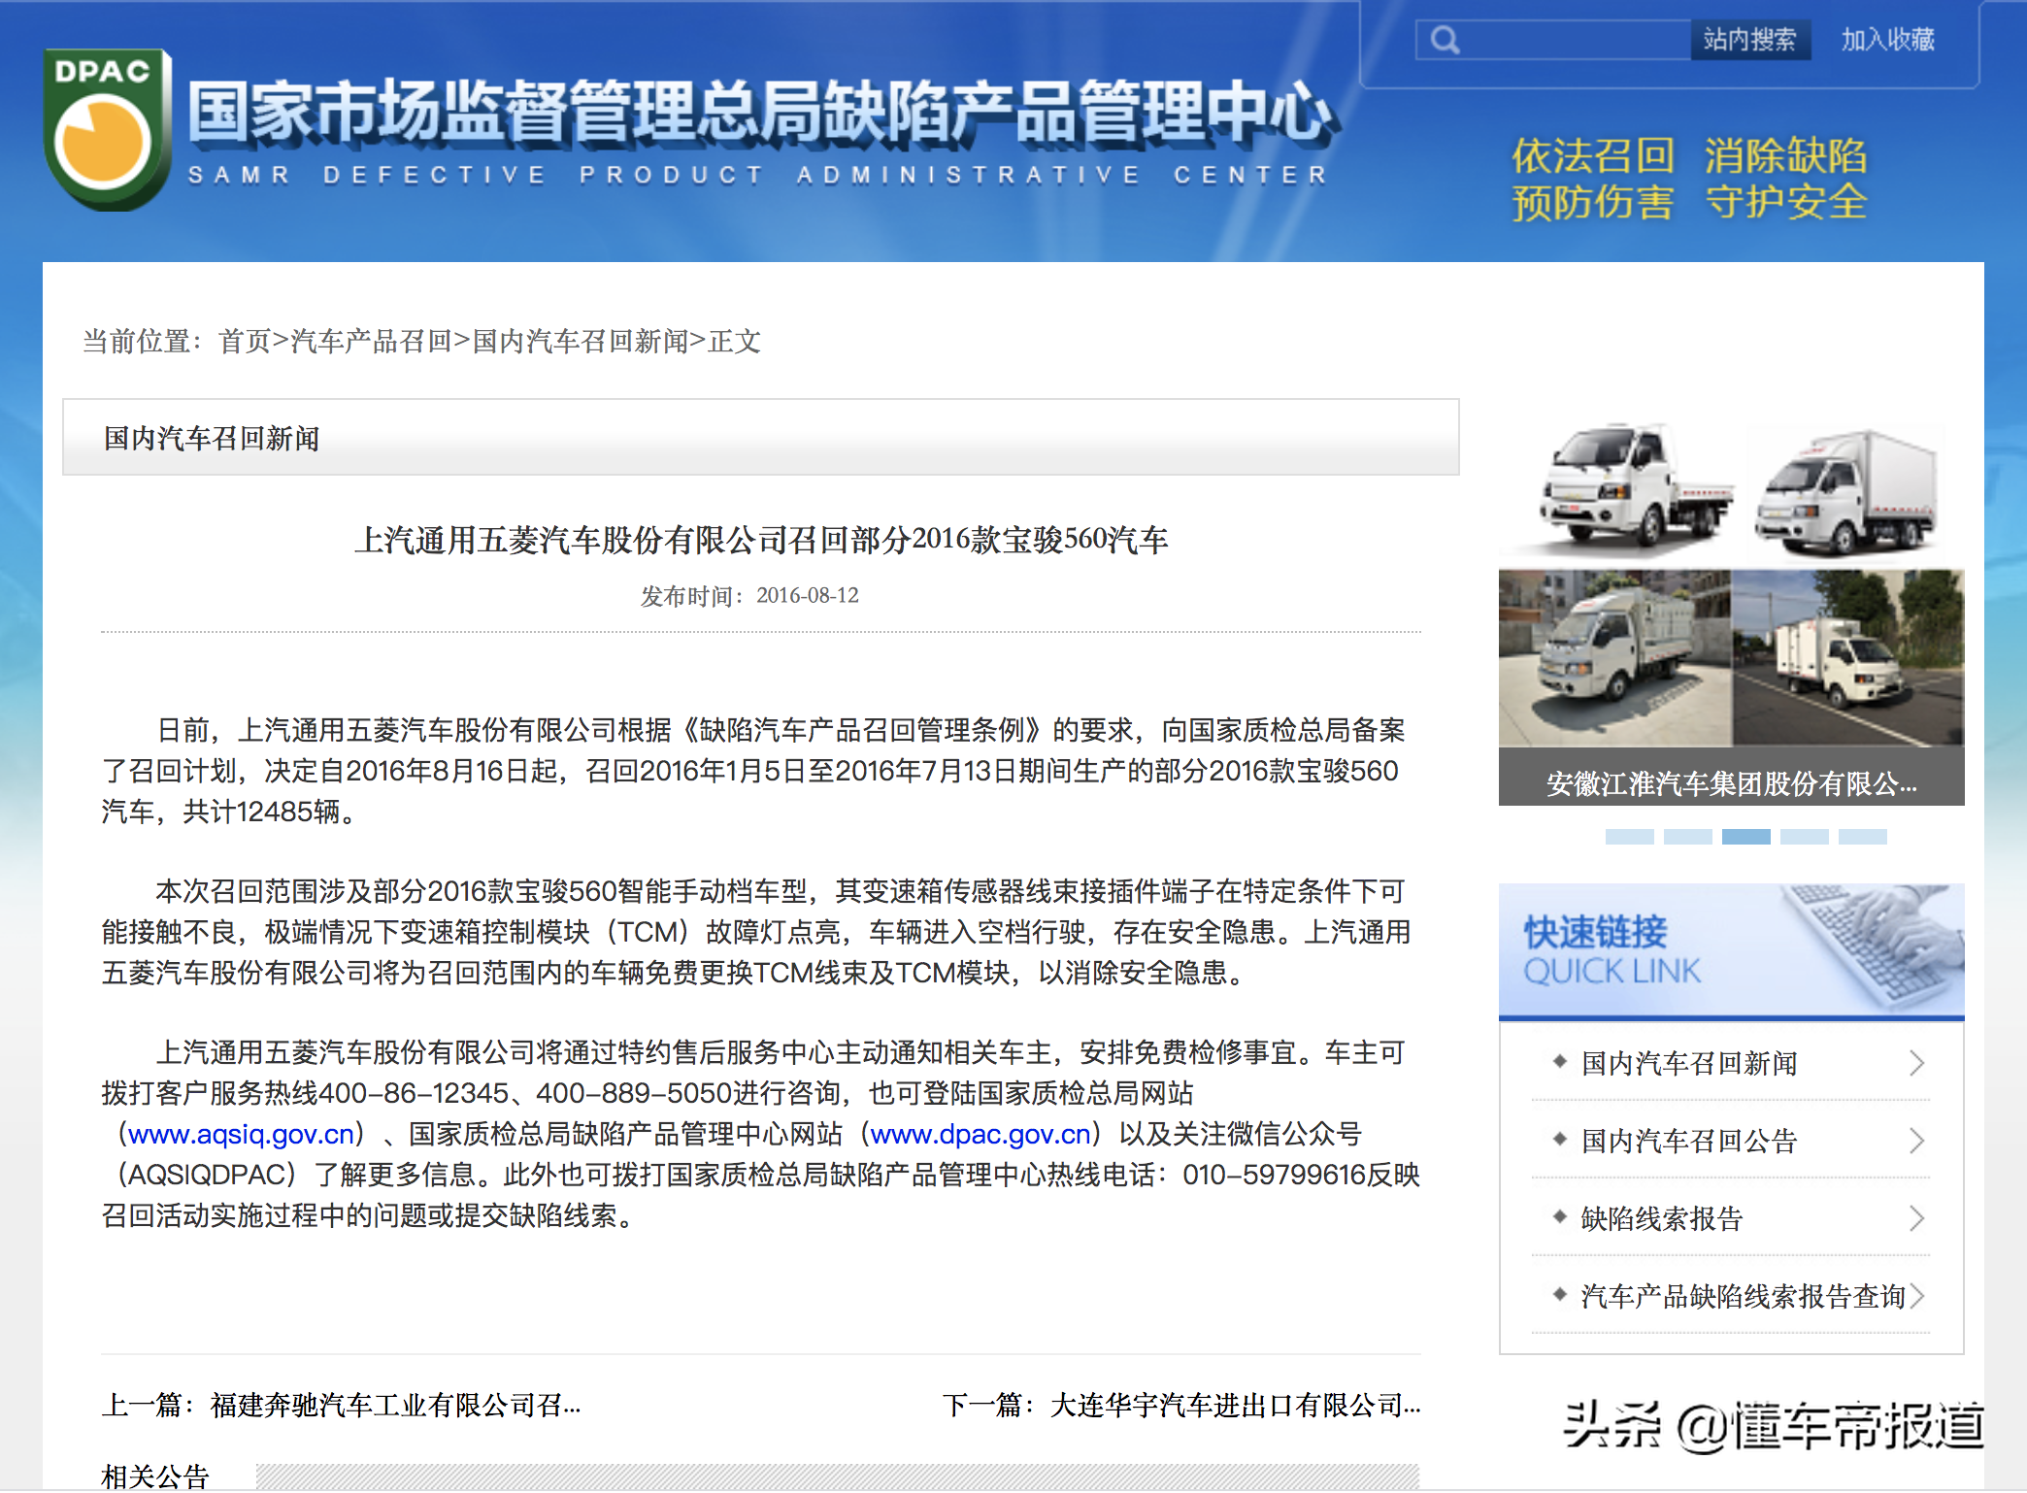The width and height of the screenshot is (2027, 1493).
Task: Select the fifth carousel indicator bar
Action: [1862, 837]
